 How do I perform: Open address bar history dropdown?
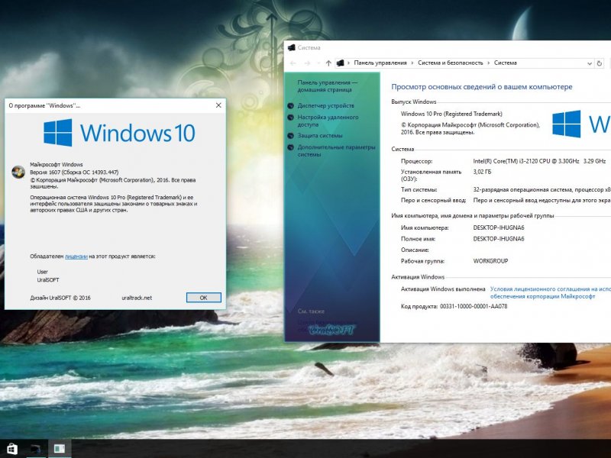click(x=590, y=63)
